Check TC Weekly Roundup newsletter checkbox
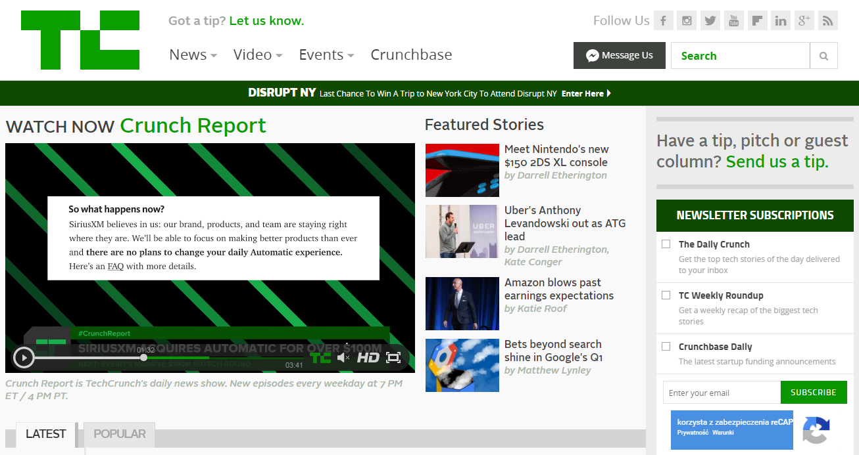Image resolution: width=859 pixels, height=455 pixels. coord(666,295)
